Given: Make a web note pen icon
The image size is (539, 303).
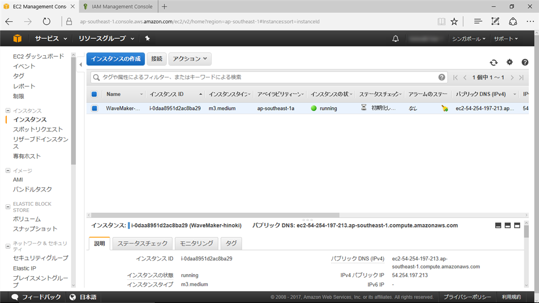Looking at the screenshot, I should click(x=495, y=21).
